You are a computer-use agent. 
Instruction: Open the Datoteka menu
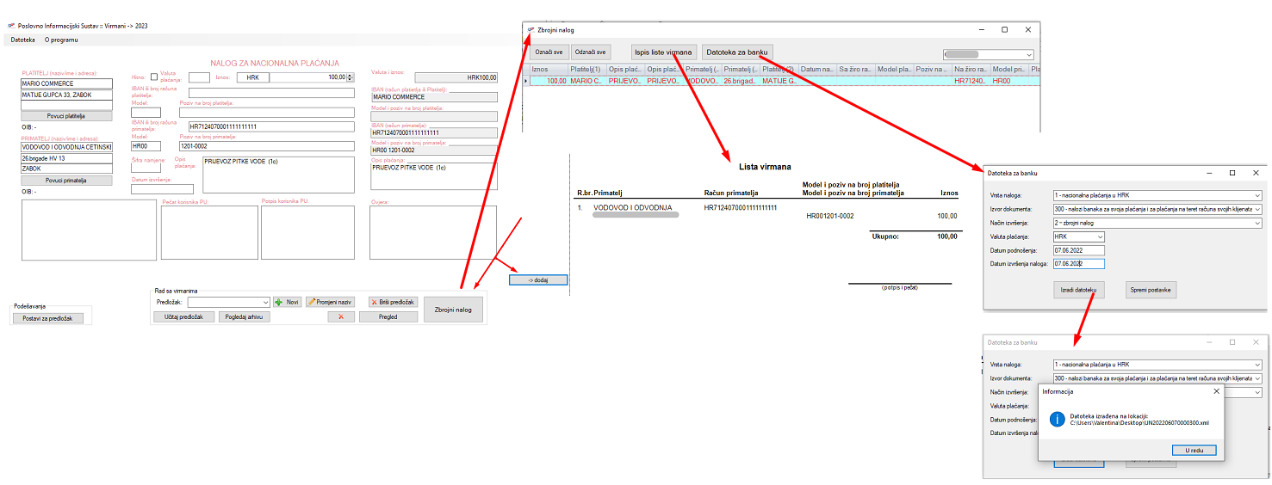point(23,40)
